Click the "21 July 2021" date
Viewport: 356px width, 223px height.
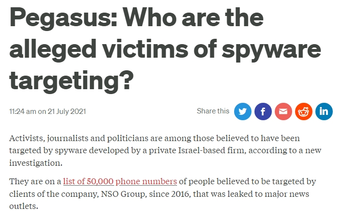(x=67, y=111)
